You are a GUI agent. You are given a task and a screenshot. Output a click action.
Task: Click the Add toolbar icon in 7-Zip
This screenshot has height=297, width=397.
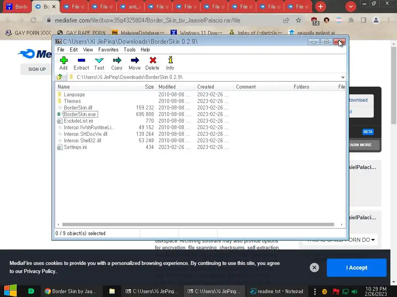(x=63, y=63)
